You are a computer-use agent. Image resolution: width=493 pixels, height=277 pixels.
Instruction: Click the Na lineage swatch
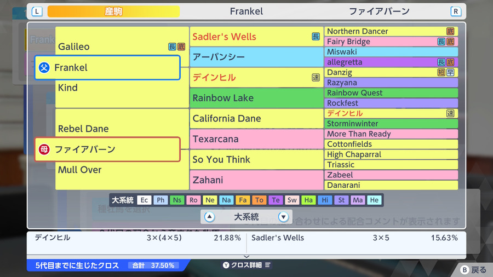[226, 200]
